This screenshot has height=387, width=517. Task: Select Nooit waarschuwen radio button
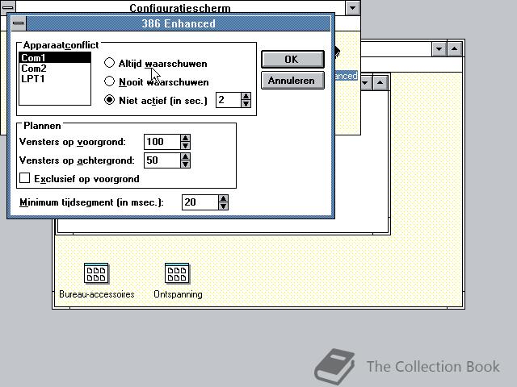click(x=109, y=81)
